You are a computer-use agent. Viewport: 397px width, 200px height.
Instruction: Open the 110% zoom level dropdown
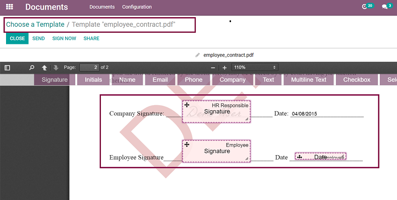pyautogui.click(x=255, y=68)
